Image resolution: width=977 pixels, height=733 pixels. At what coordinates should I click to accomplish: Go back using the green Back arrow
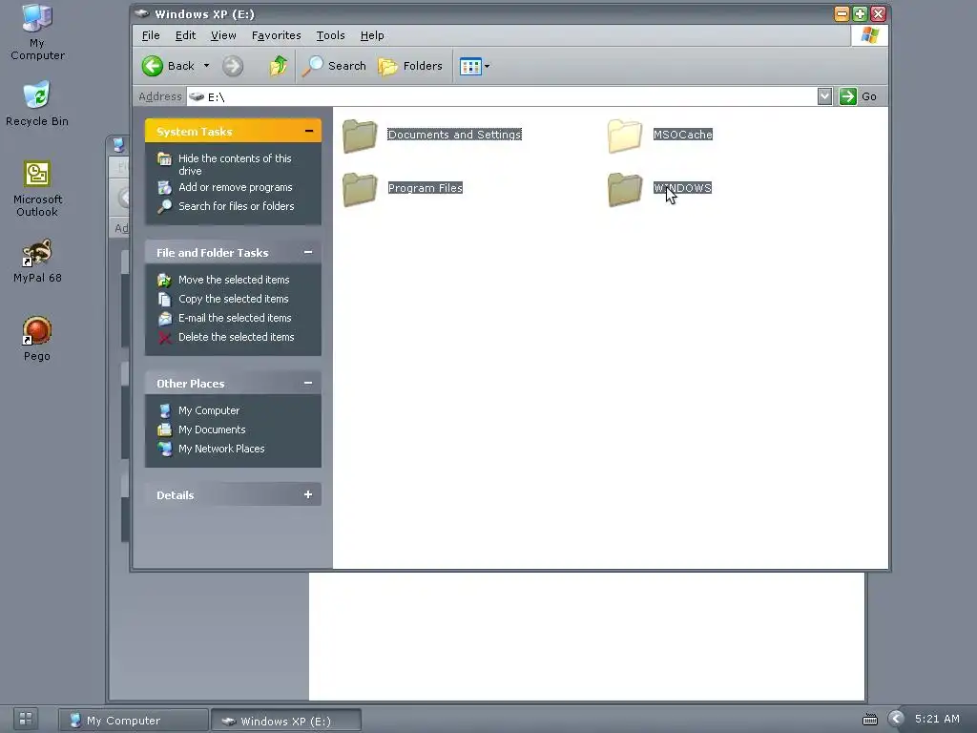pos(168,66)
